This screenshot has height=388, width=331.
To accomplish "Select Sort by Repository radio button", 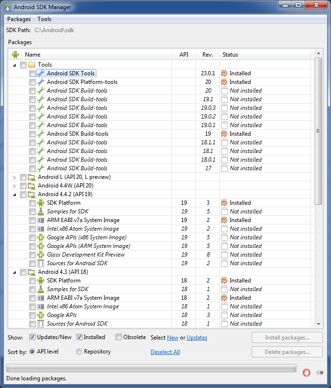I will [x=79, y=352].
